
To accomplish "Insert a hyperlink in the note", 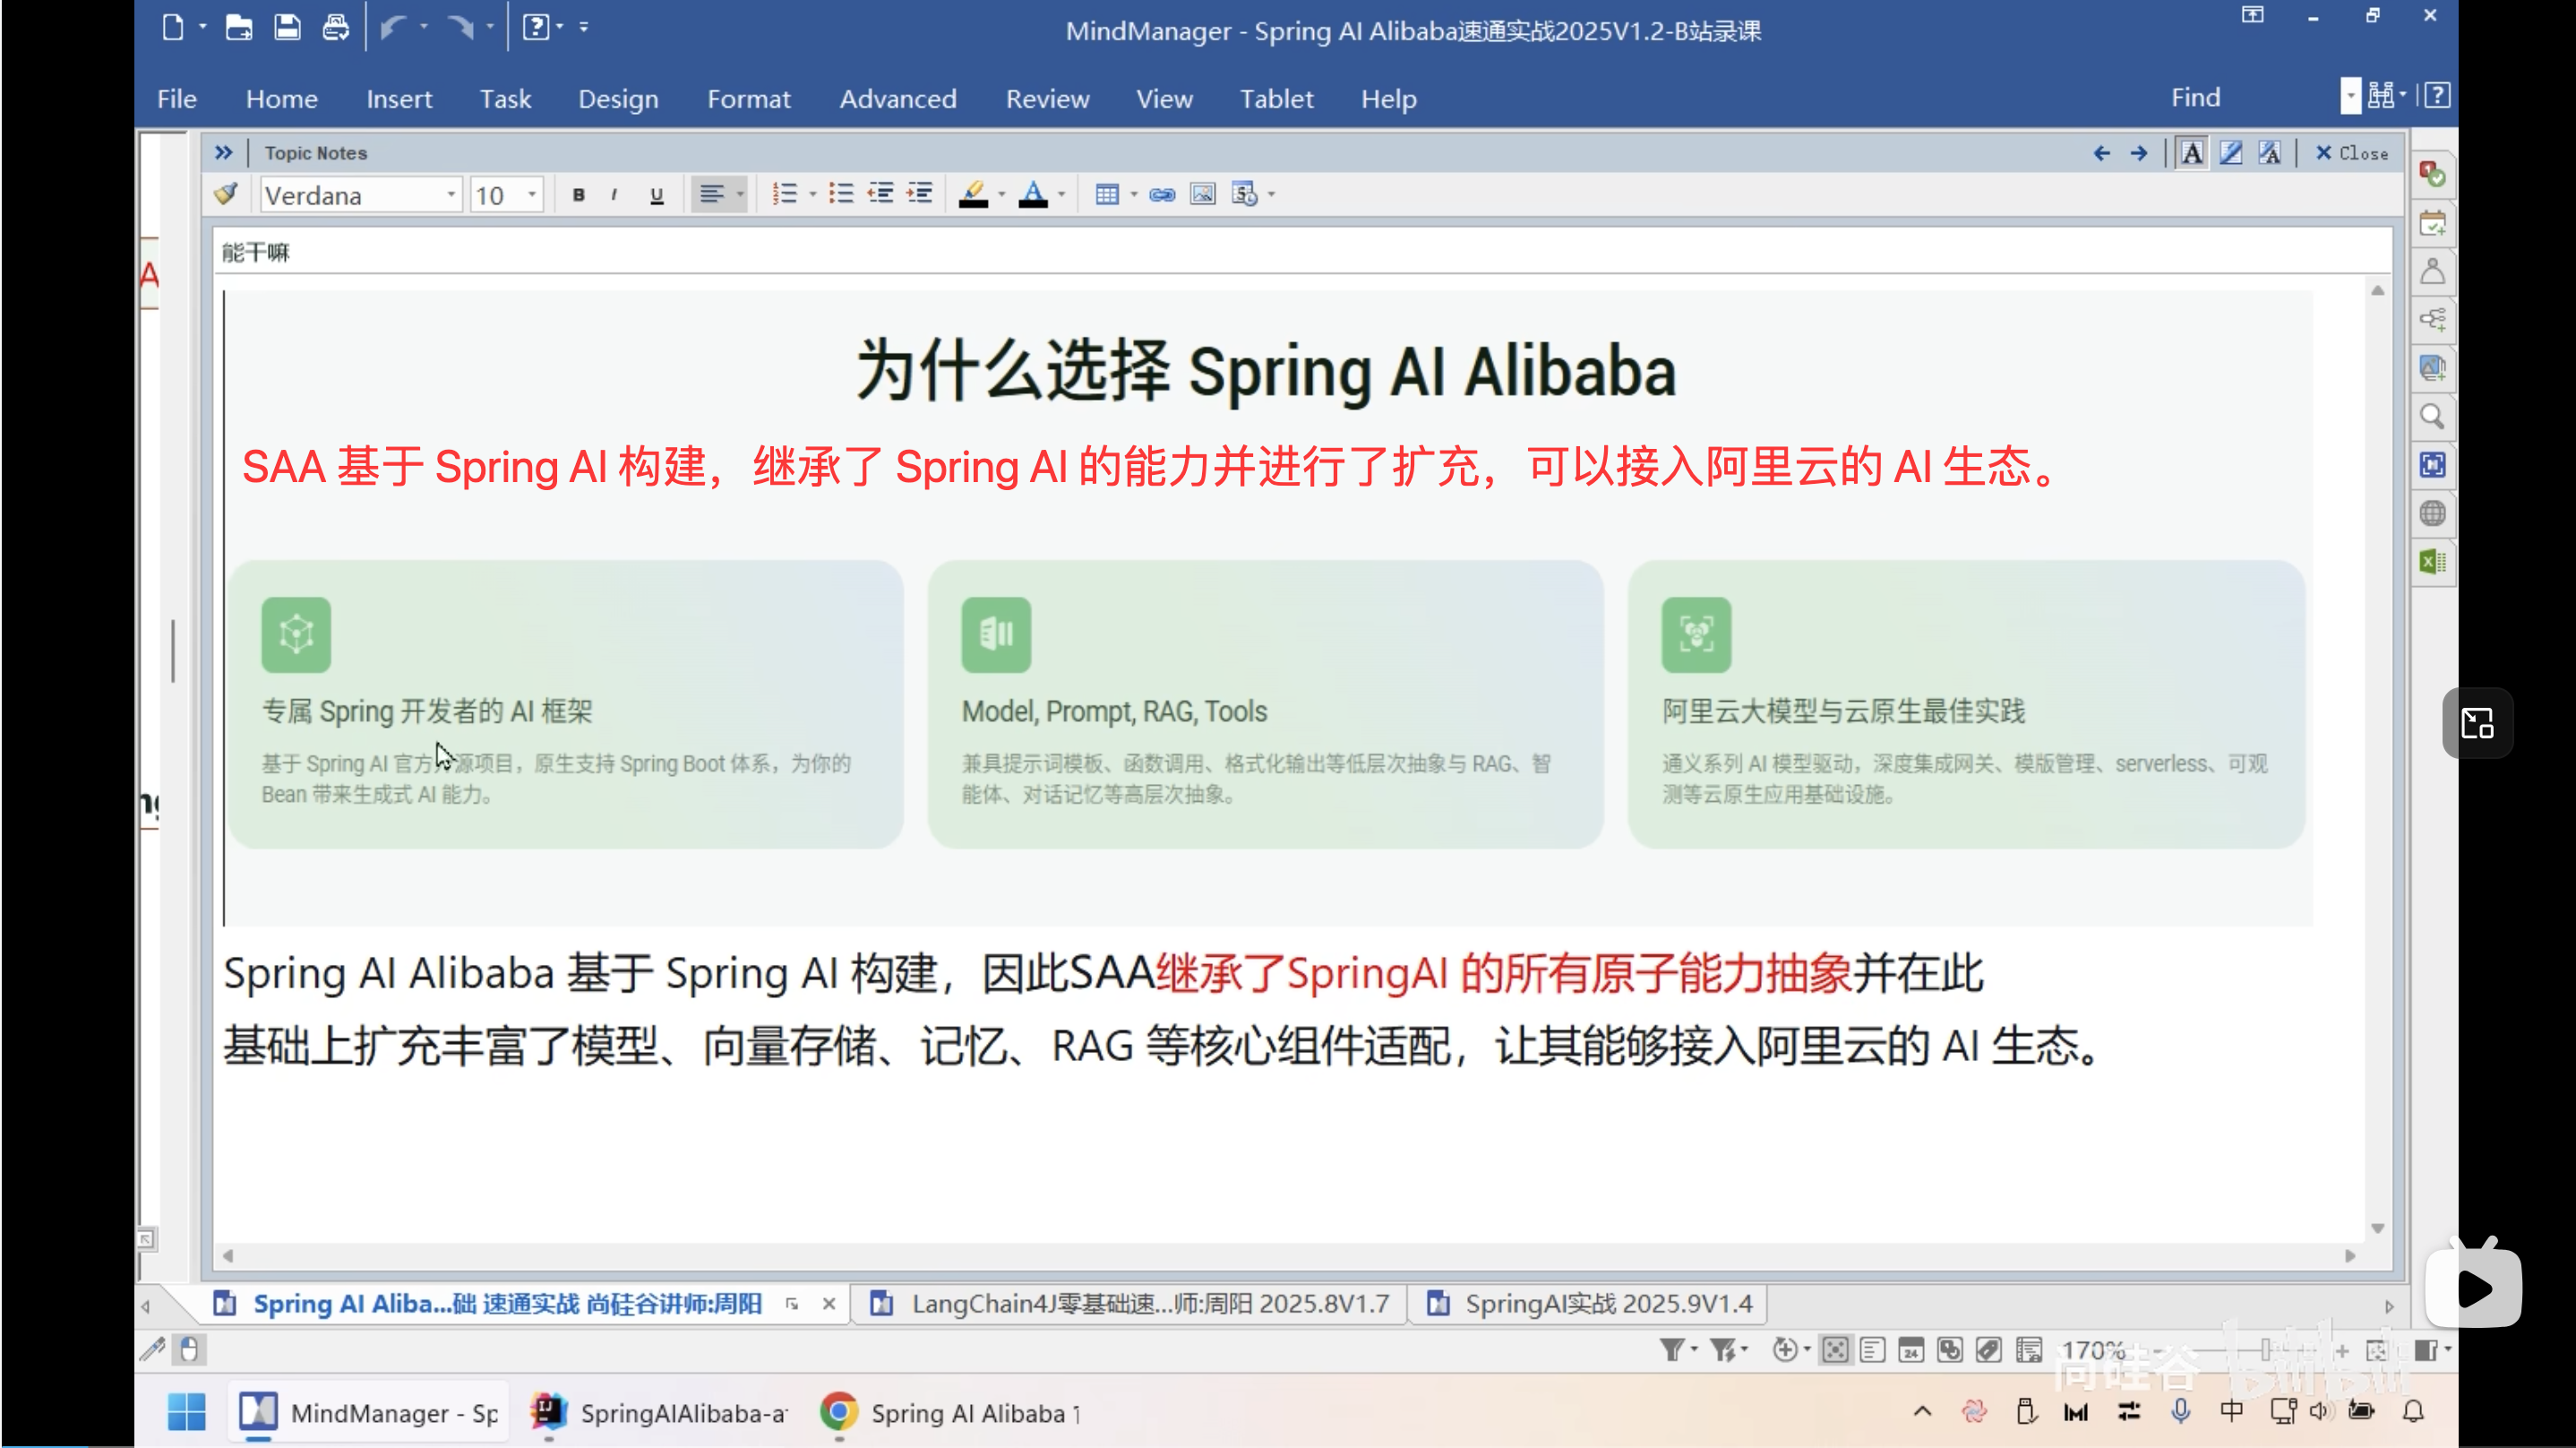I will coord(1161,194).
